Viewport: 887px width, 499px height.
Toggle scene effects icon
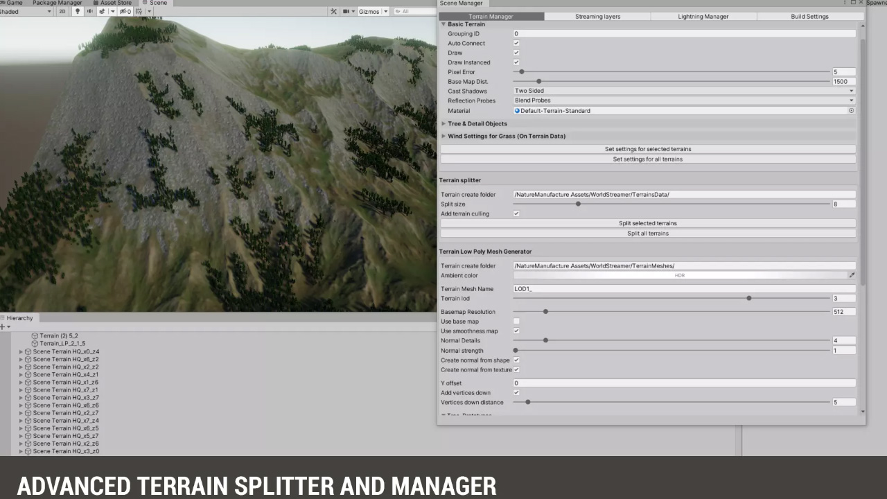(102, 11)
